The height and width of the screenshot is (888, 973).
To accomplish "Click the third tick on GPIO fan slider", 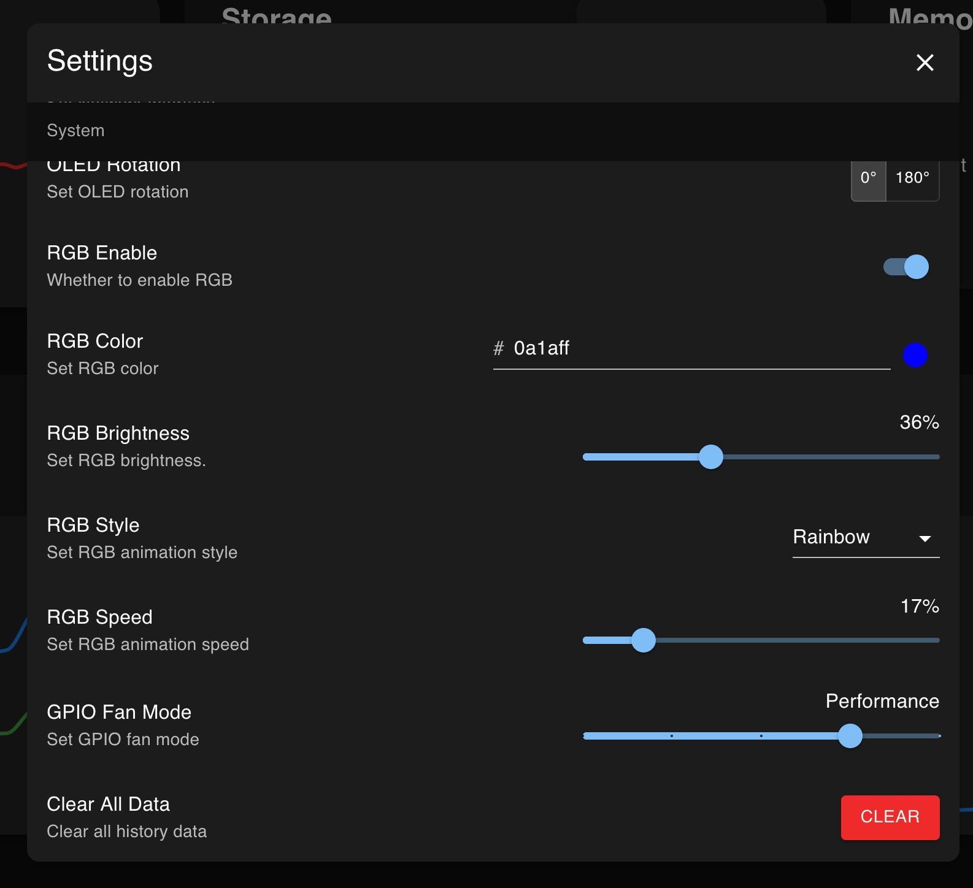I will point(761,736).
